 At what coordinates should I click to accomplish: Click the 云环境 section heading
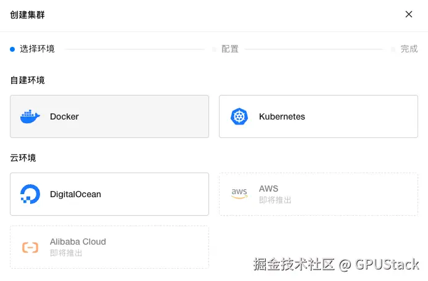pyautogui.click(x=23, y=158)
